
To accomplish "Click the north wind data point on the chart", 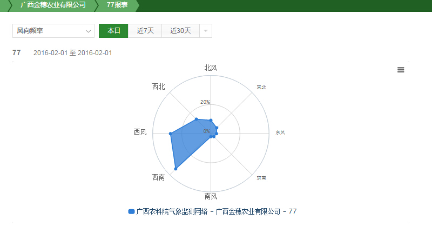I will pos(211,120).
